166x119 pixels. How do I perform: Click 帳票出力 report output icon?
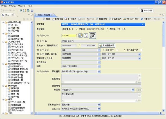[97, 19]
